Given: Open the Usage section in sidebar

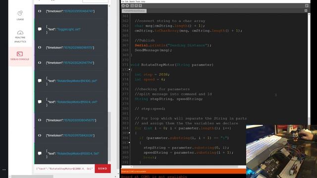Looking at the screenshot, I should [x=20, y=15].
